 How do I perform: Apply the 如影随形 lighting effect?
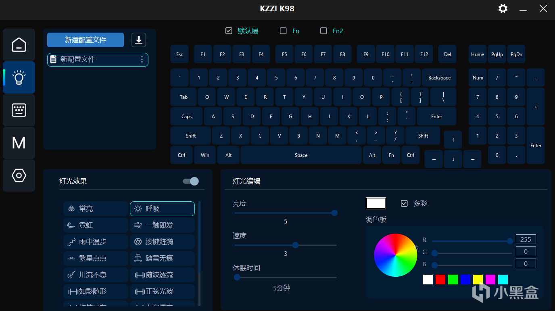tap(96, 291)
